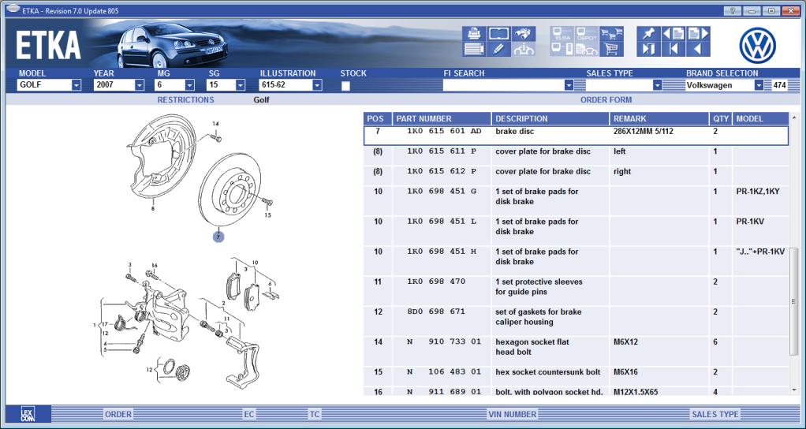Click the single shopping cart icon
The width and height of the screenshot is (806, 429).
point(612,50)
